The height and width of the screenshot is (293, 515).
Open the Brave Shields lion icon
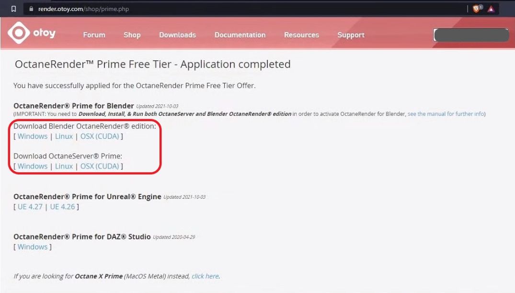(x=476, y=9)
